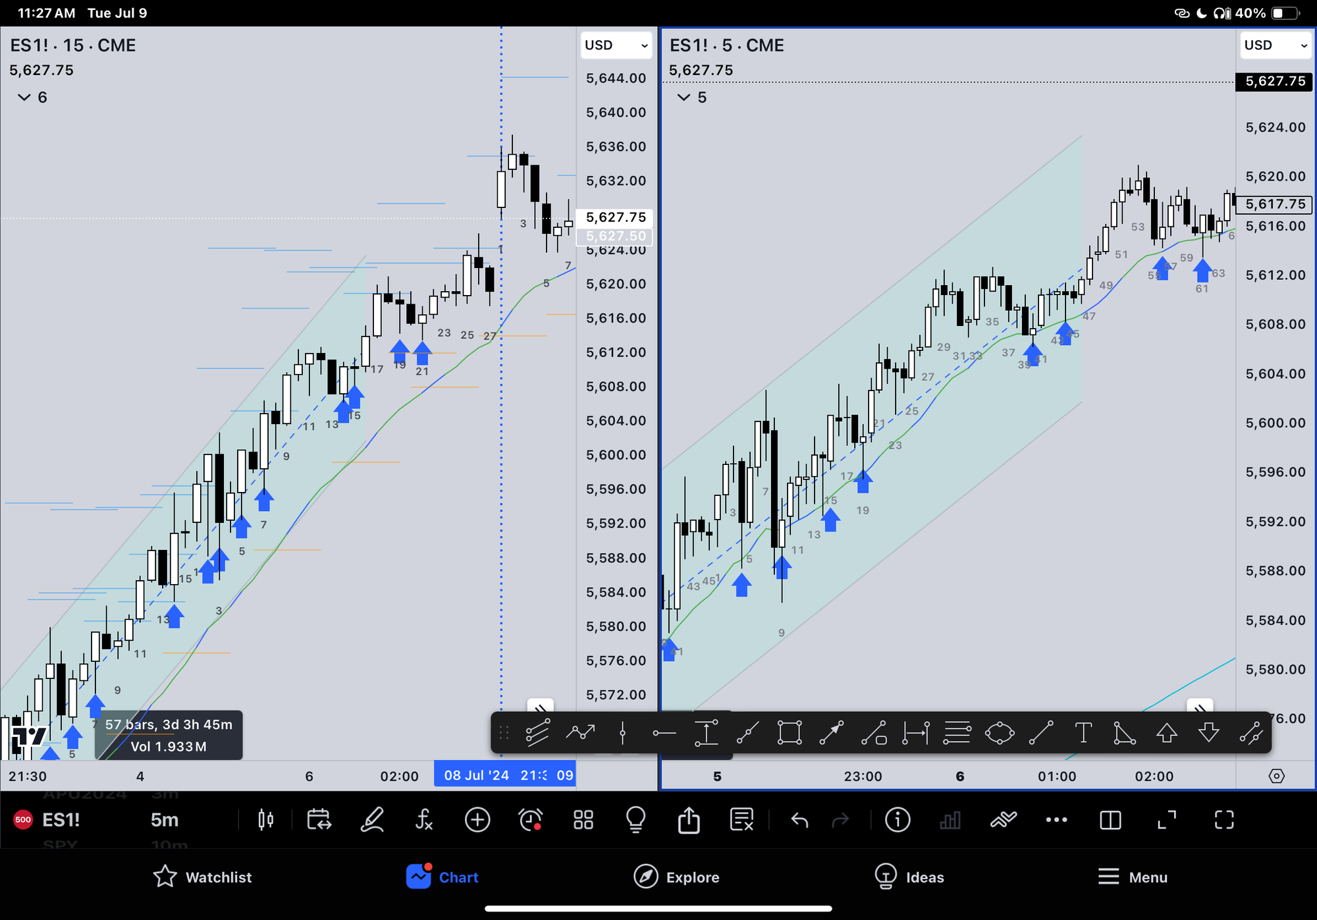Select the text drawing tool

(1083, 732)
